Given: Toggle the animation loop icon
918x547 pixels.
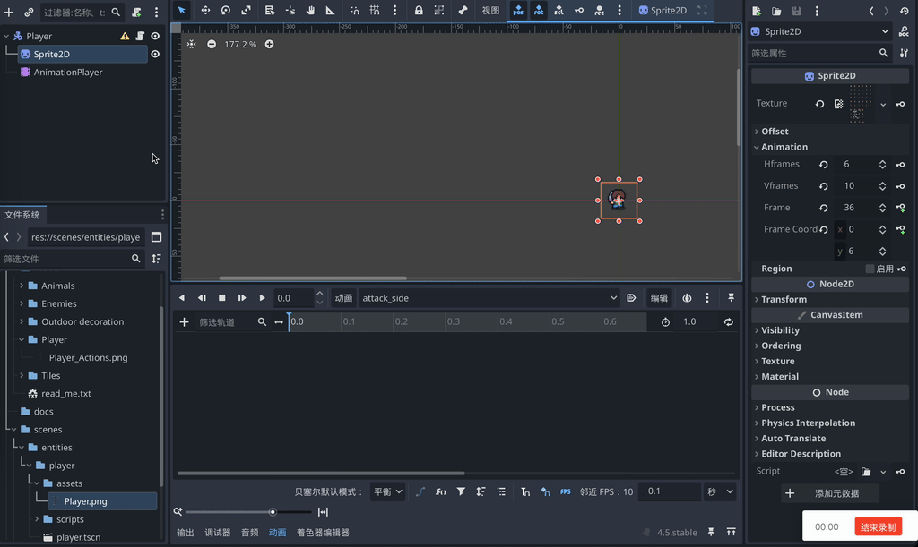Looking at the screenshot, I should pyautogui.click(x=729, y=322).
